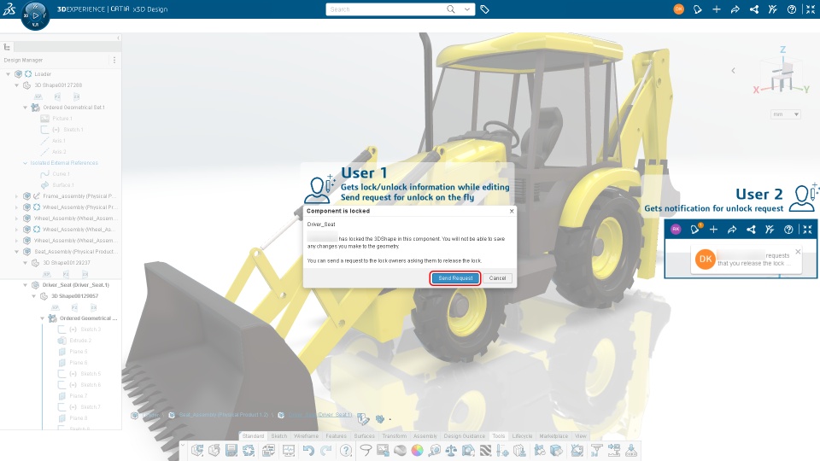The height and width of the screenshot is (461, 820).
Task: Switch to the Surfaces tab
Action: [x=364, y=436]
